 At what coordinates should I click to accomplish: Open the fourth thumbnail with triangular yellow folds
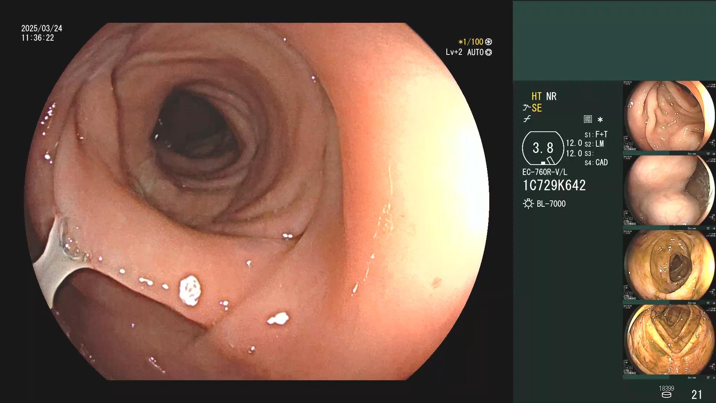tap(669, 340)
